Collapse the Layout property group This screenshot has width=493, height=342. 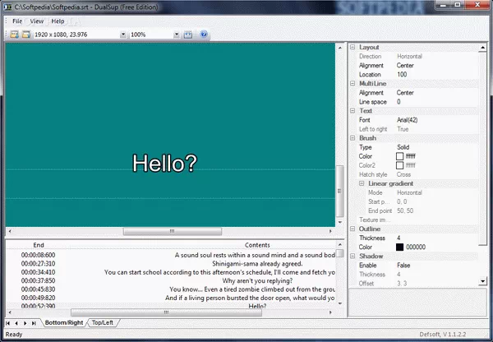tap(353, 47)
